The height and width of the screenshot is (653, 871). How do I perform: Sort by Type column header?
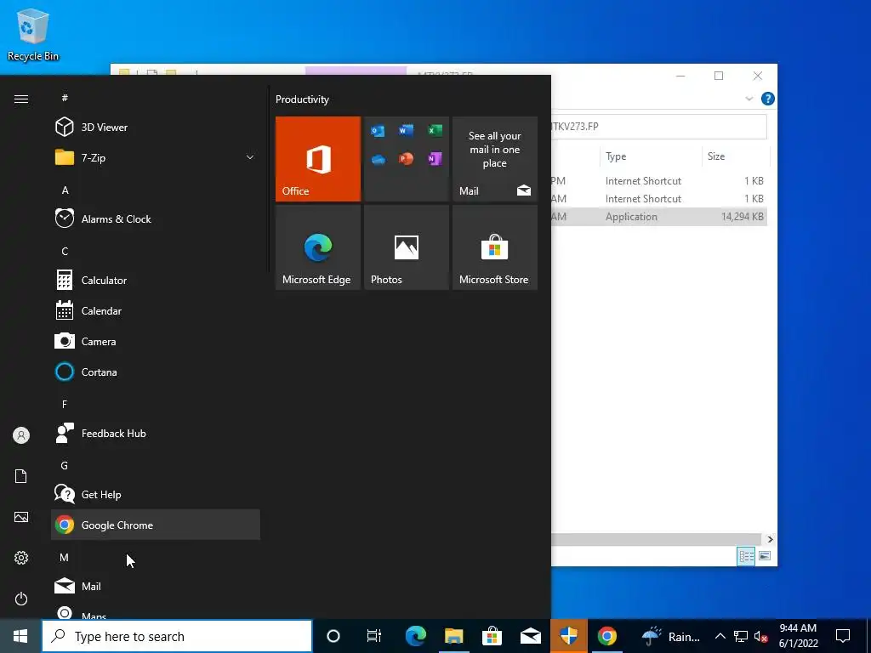tap(651, 156)
